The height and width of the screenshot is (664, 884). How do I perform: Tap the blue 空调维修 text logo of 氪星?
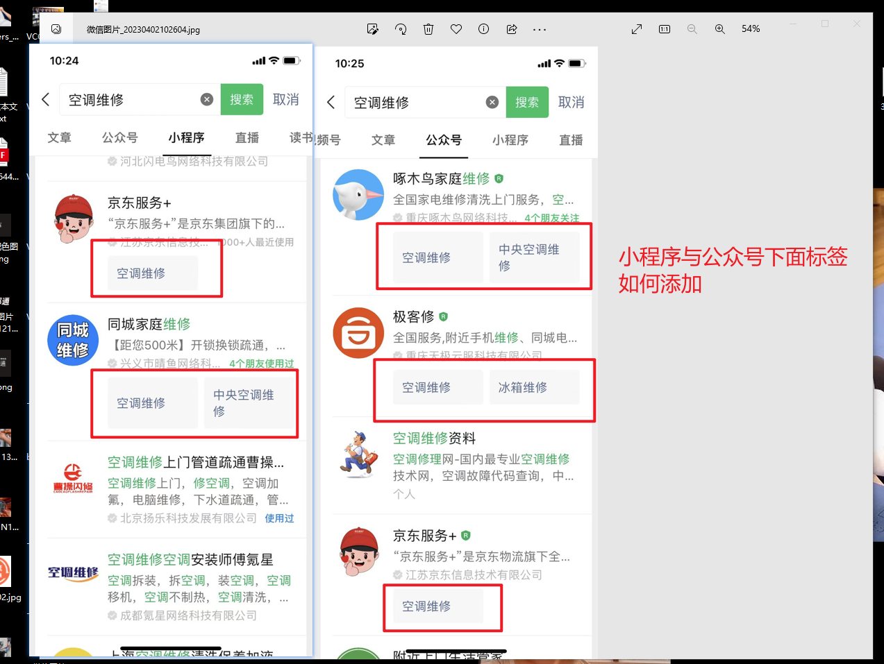pyautogui.click(x=73, y=573)
